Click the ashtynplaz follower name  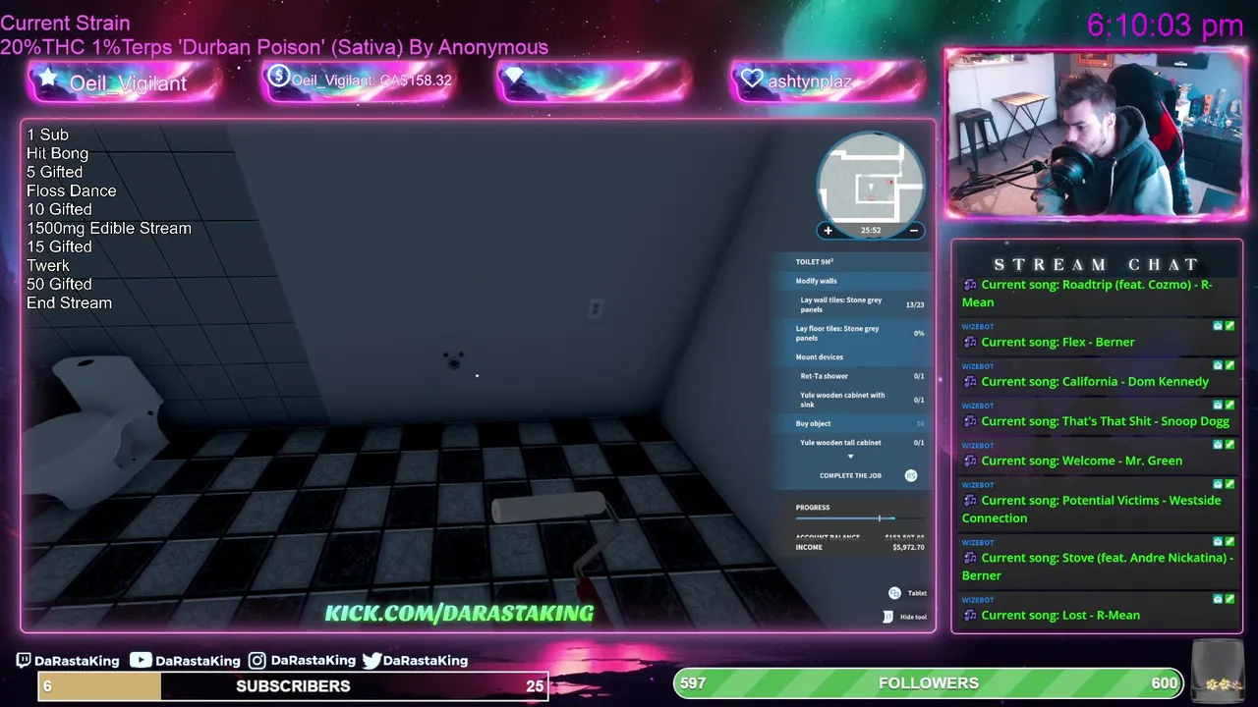809,82
